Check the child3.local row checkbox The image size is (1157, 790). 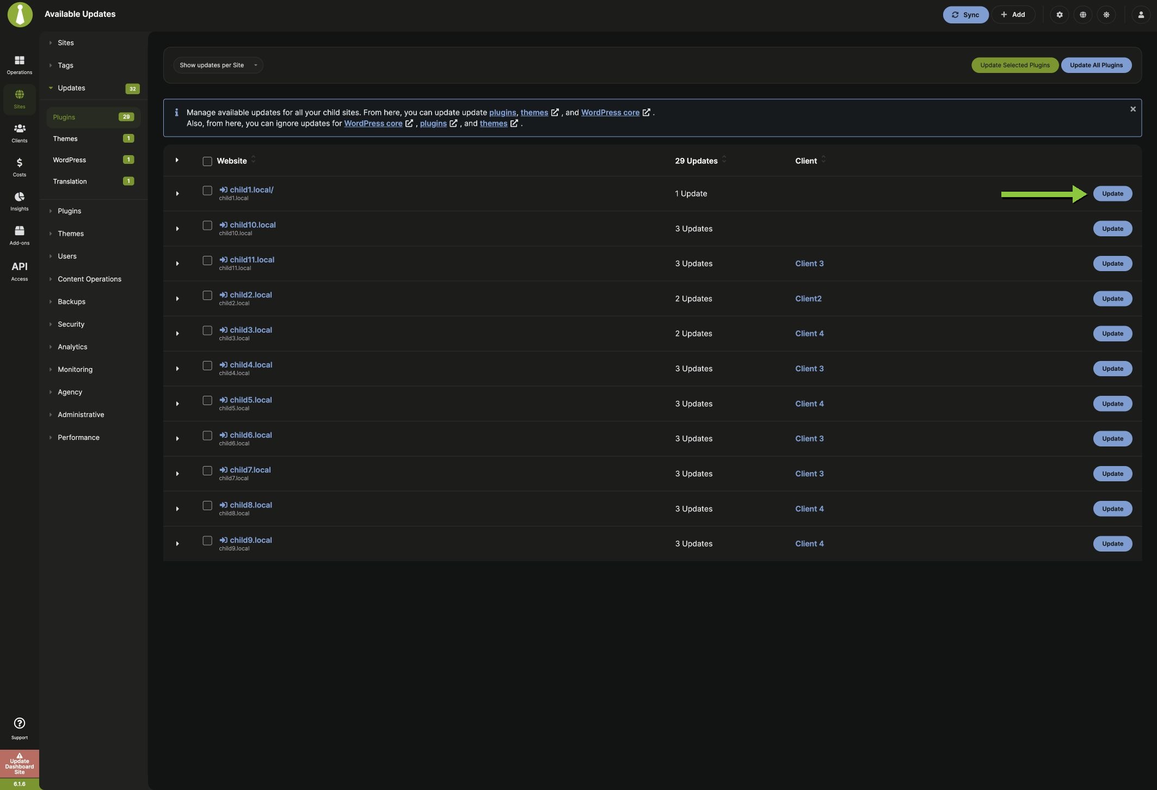pos(207,330)
